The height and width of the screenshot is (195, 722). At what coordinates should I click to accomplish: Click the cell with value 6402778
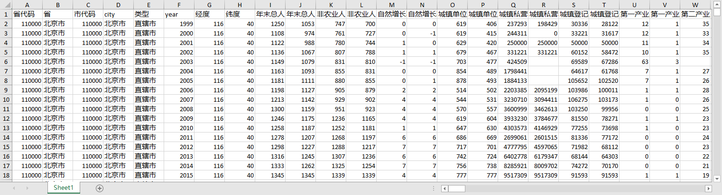pos(513,156)
